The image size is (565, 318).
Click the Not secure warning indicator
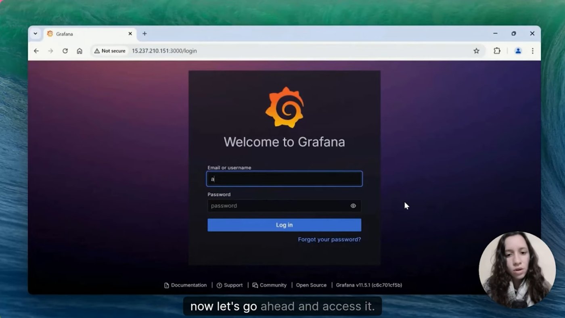pos(110,51)
